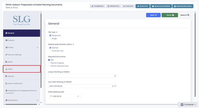Check POA for Personal Care
The height and width of the screenshot is (108, 199).
[49, 66]
